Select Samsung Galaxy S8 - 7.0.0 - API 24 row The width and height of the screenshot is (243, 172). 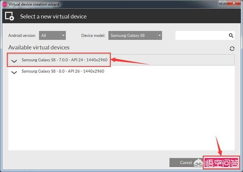(121, 60)
